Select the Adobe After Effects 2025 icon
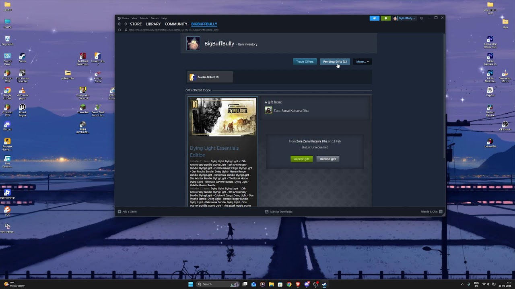Viewport: 515px width, 289px height. pyautogui.click(x=490, y=42)
